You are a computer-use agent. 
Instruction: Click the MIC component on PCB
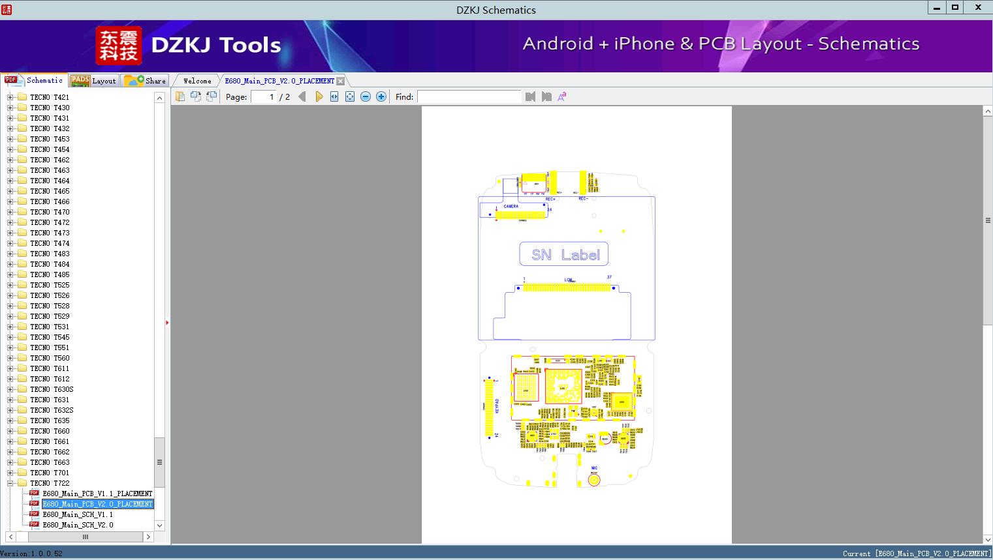(x=594, y=480)
